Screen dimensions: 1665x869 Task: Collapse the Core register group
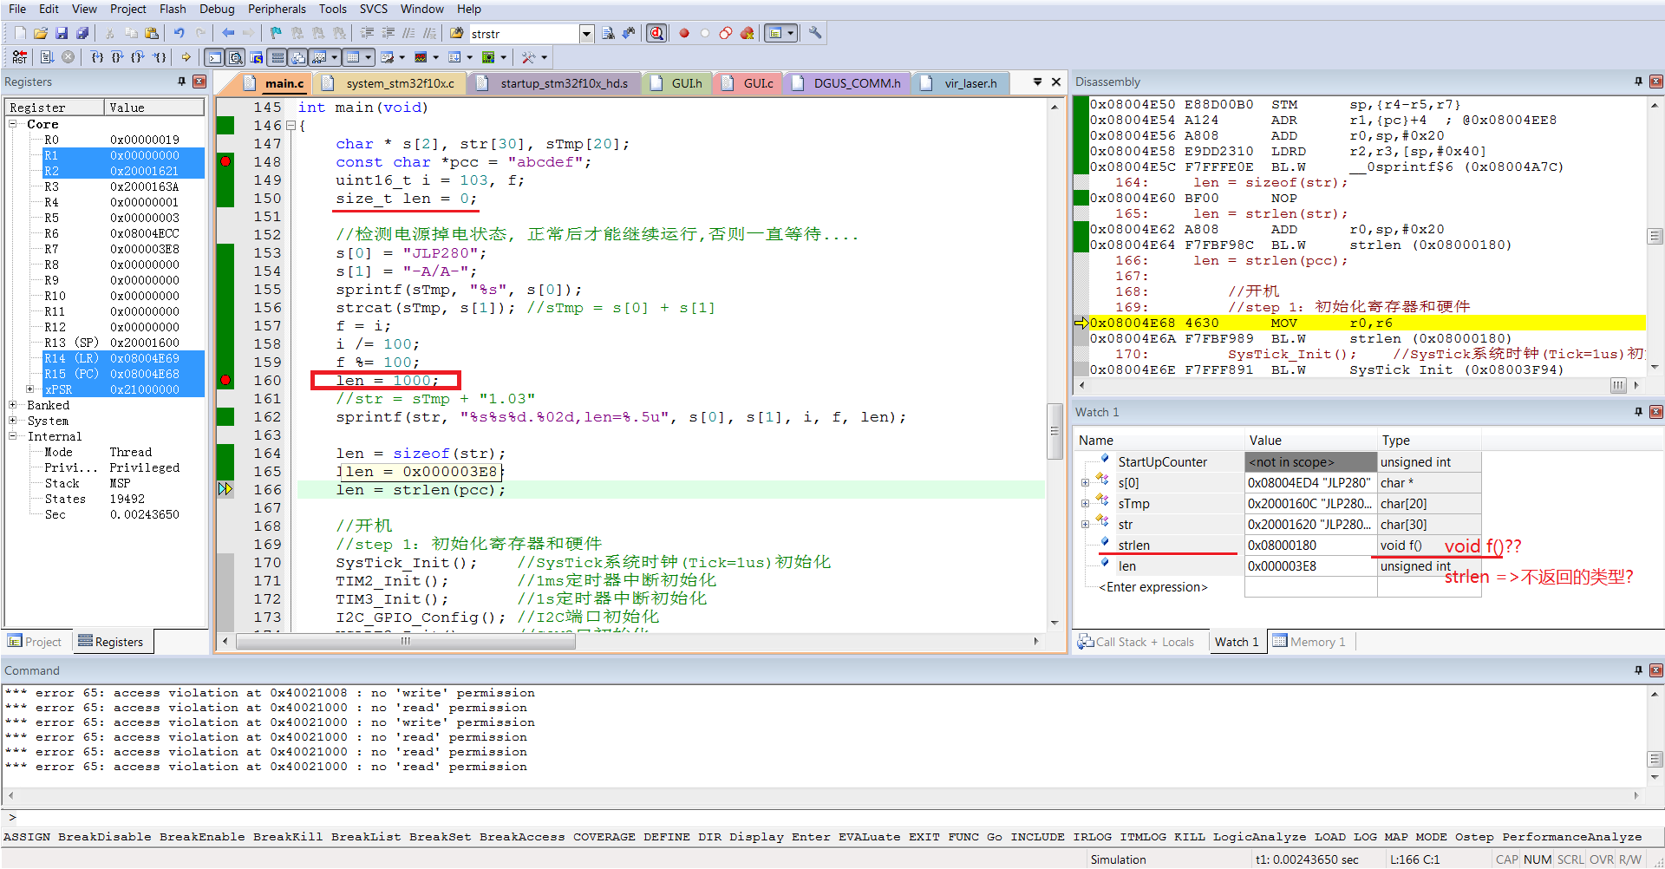pyautogui.click(x=13, y=124)
